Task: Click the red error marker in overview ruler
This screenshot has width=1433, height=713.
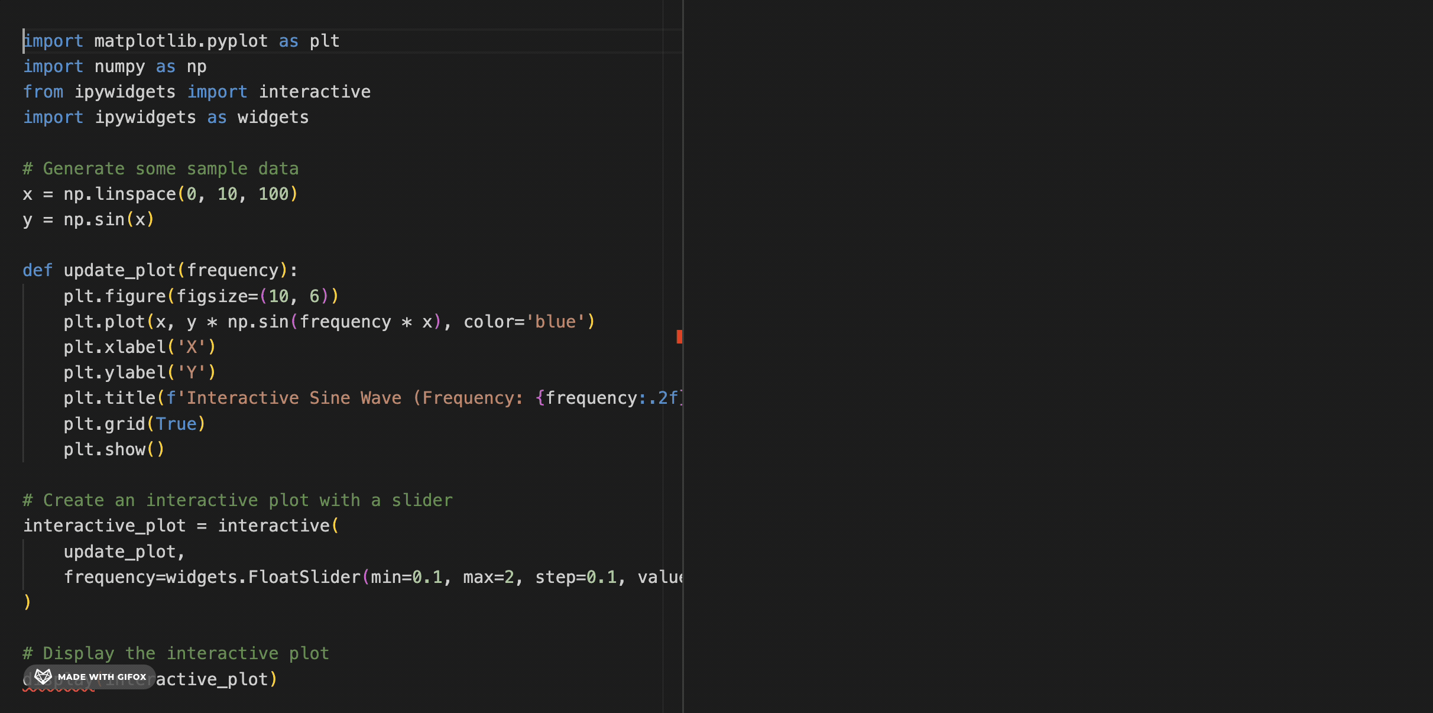Action: tap(679, 336)
